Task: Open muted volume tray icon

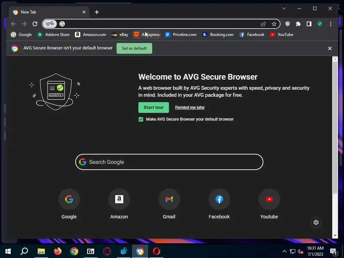Action: (301, 251)
